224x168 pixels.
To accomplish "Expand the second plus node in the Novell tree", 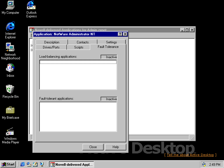I will tap(32, 50).
